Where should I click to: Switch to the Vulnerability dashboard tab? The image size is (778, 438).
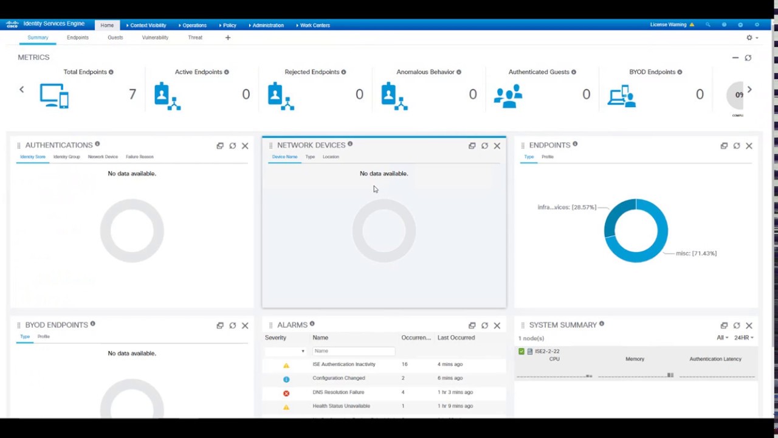point(155,38)
